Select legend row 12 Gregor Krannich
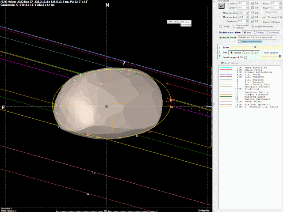Viewport: 283px width, 212px height. 249,95
